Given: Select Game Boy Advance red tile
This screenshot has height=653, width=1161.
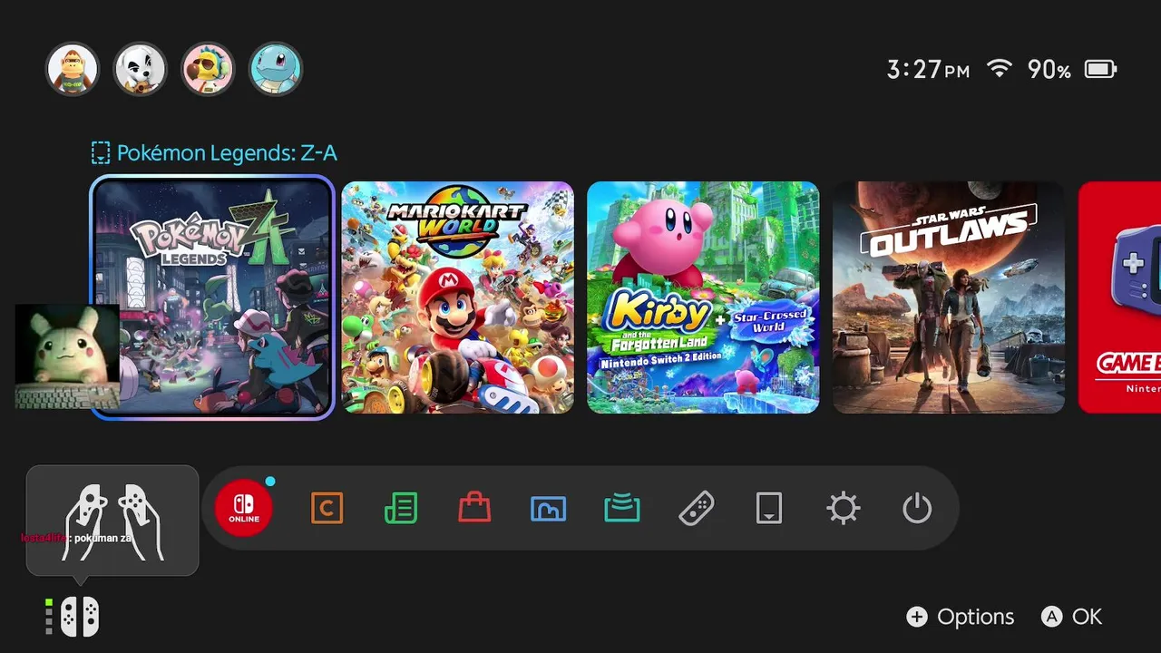Looking at the screenshot, I should [1119, 297].
